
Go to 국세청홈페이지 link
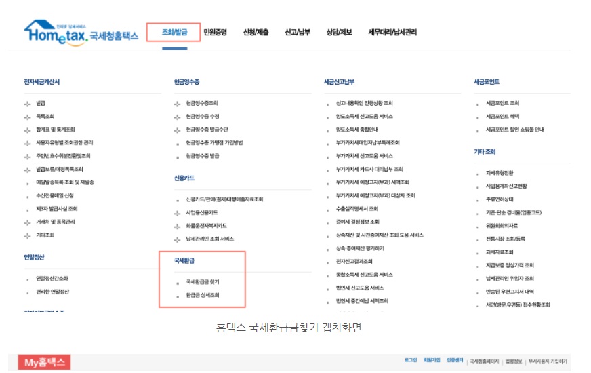coord(485,361)
